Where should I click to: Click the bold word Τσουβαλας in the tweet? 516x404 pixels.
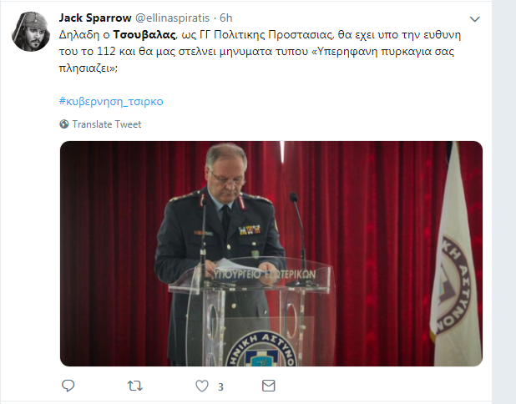144,34
